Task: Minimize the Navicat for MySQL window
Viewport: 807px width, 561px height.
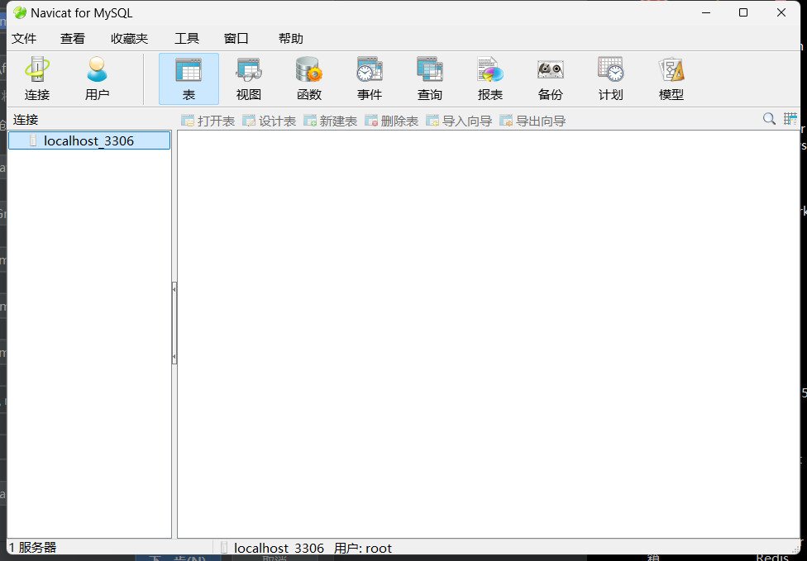Action: (x=706, y=12)
